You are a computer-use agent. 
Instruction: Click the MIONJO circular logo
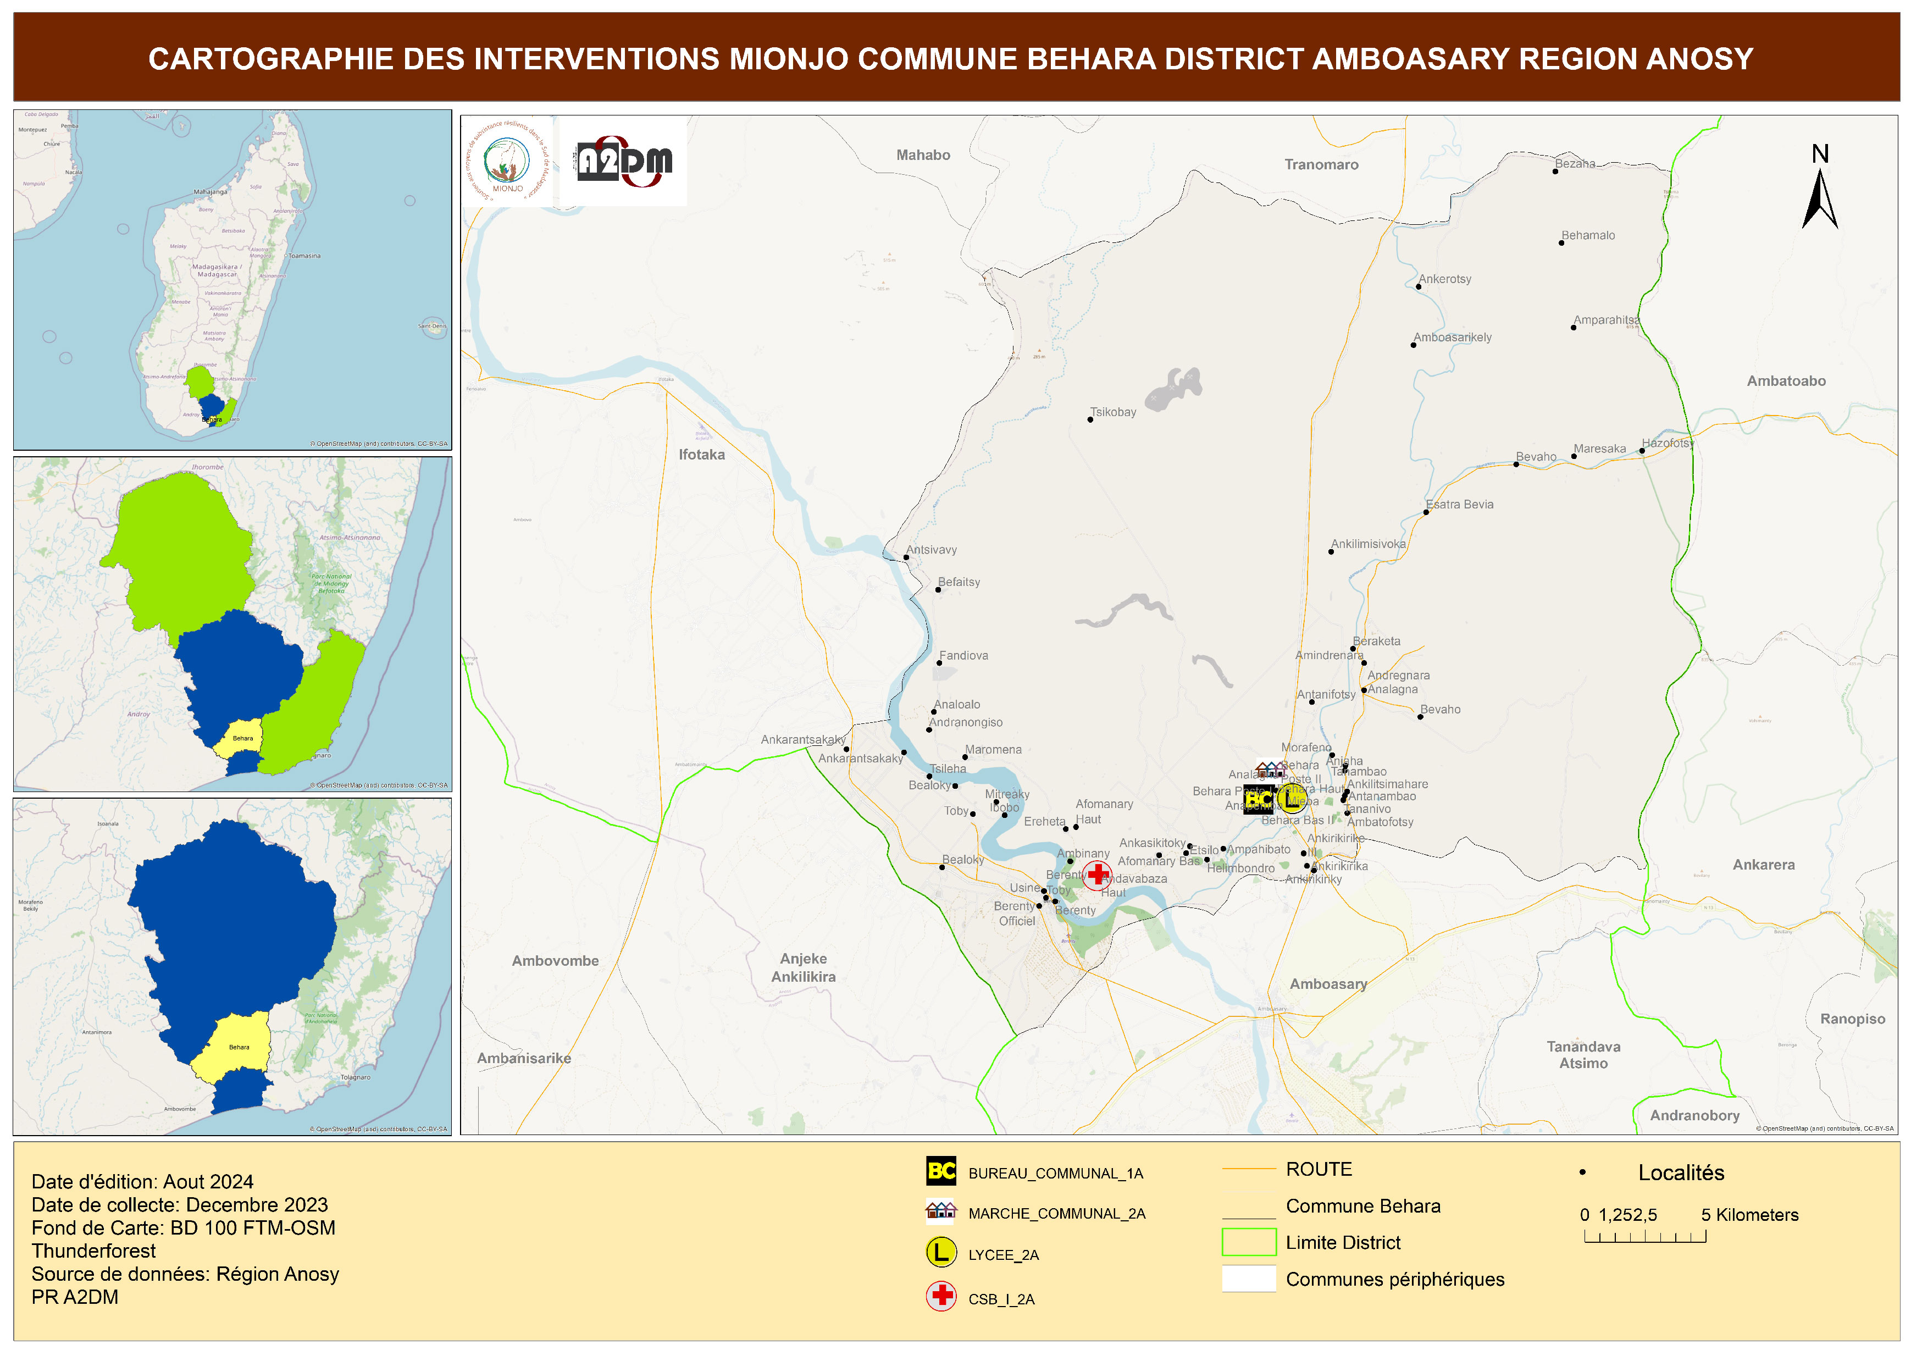[x=508, y=161]
